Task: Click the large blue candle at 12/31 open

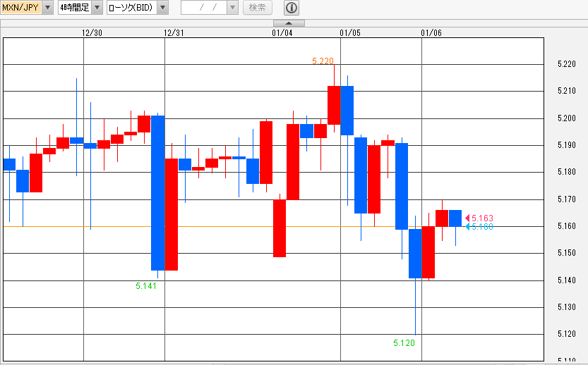Action: (x=158, y=193)
